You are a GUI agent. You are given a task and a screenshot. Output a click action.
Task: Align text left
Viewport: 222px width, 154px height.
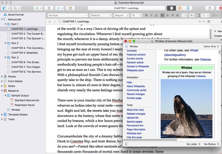tap(162, 15)
